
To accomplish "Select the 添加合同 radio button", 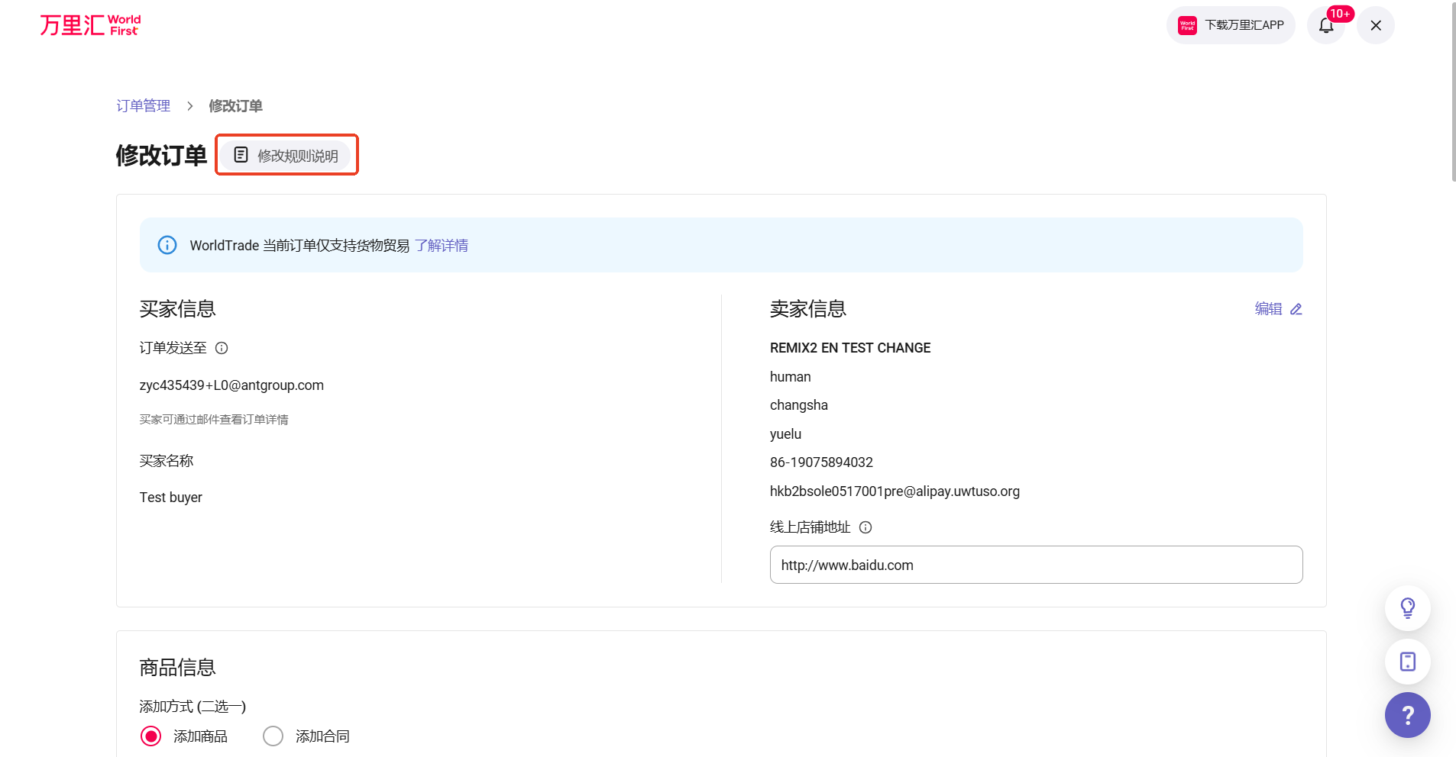I will click(273, 736).
